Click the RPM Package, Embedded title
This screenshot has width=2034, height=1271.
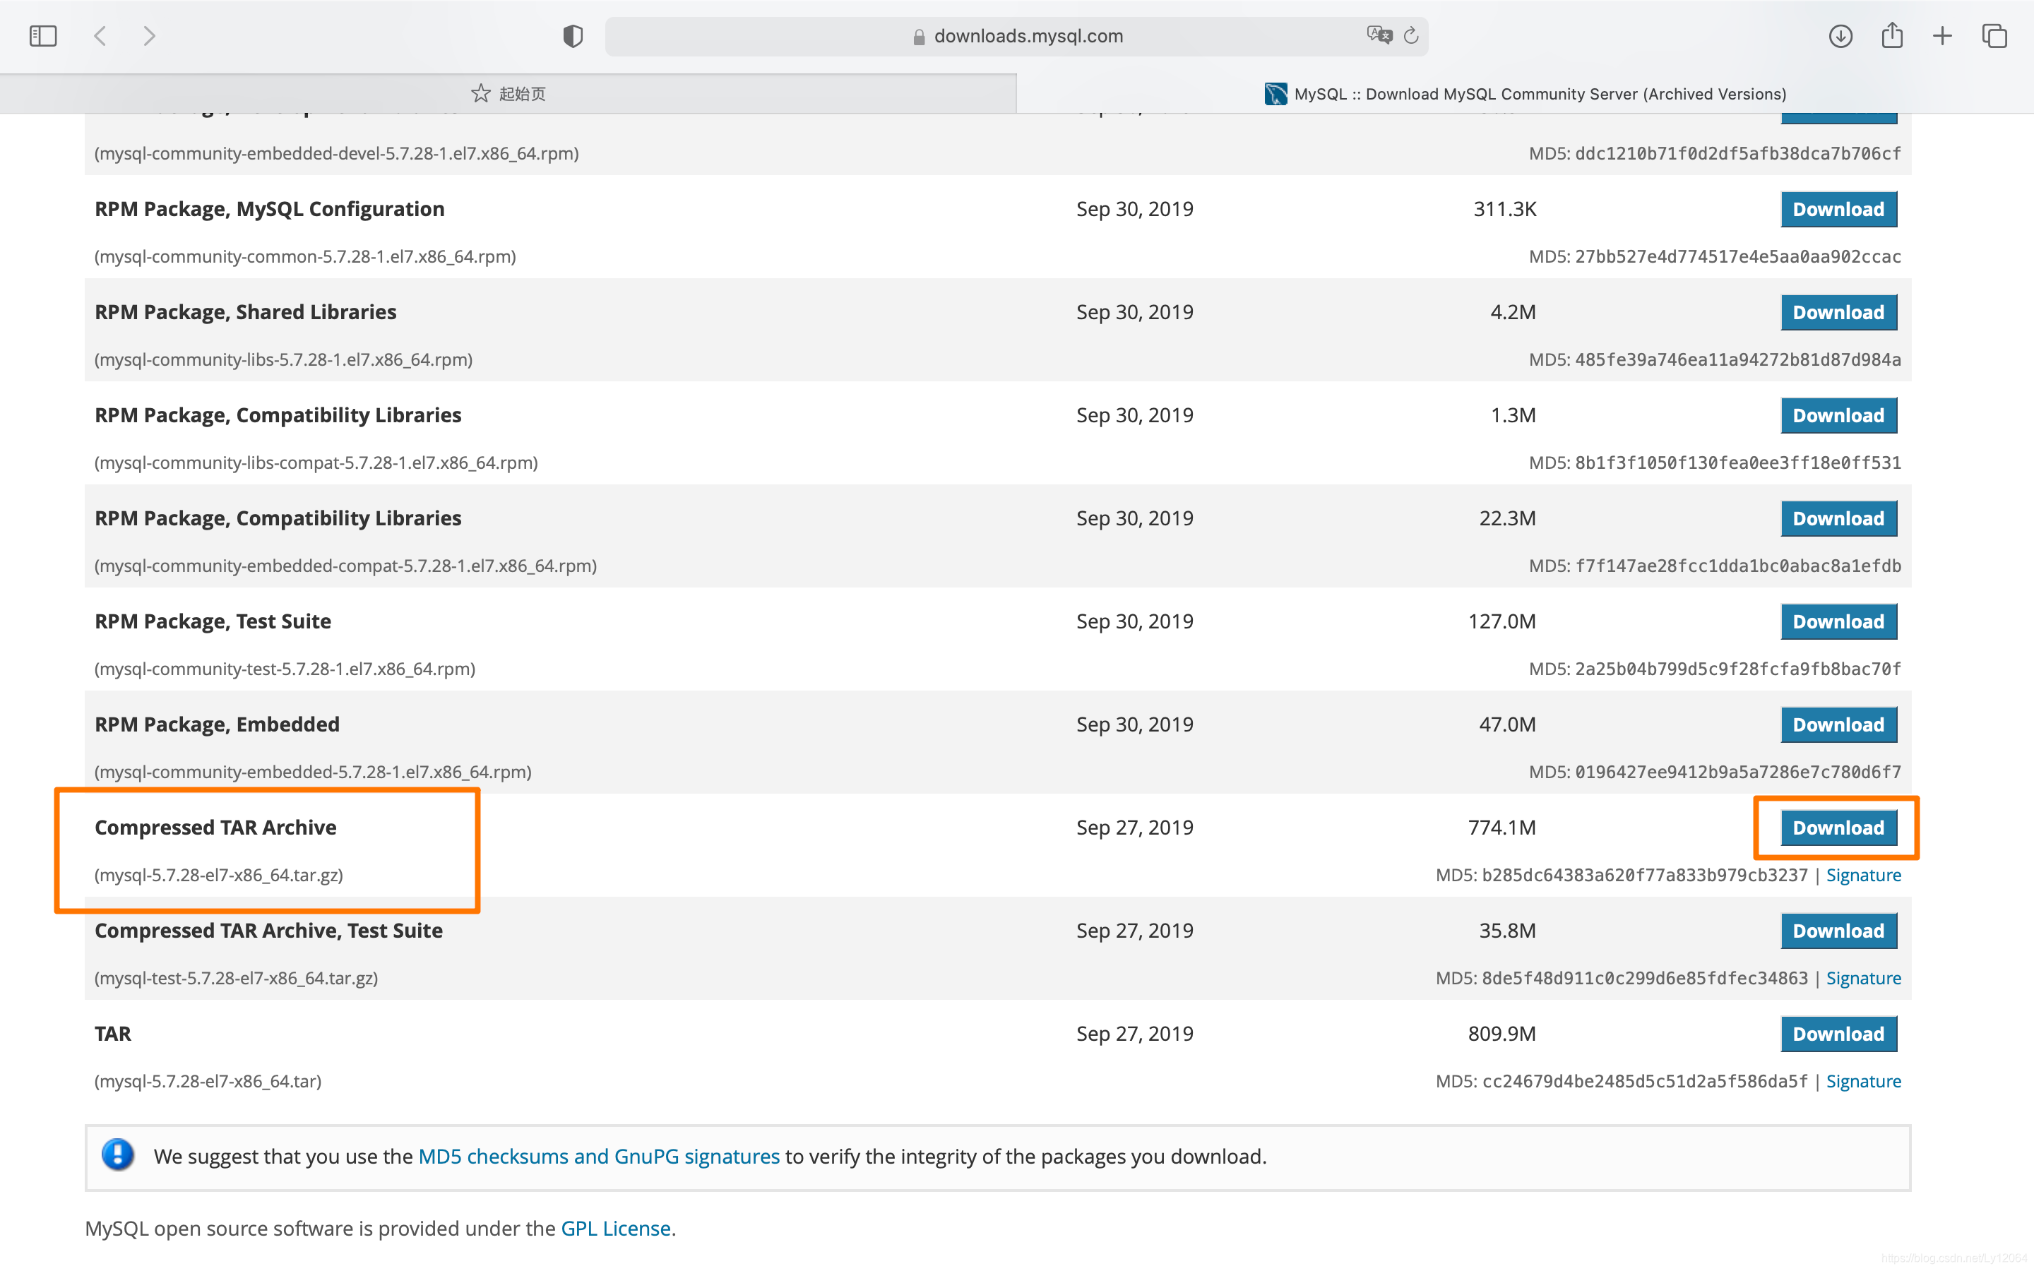click(x=217, y=724)
